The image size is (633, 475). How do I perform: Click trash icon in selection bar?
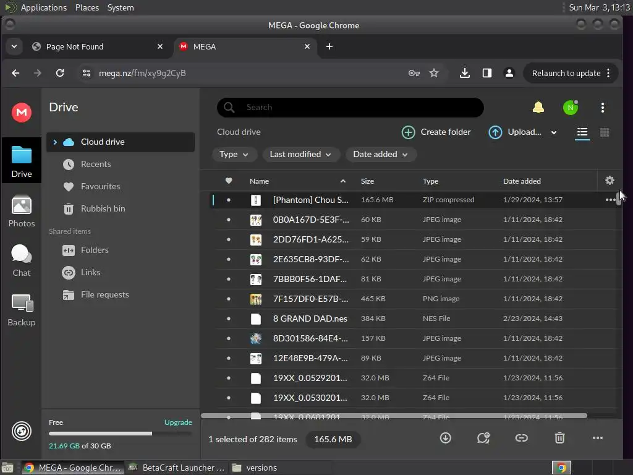(x=559, y=439)
